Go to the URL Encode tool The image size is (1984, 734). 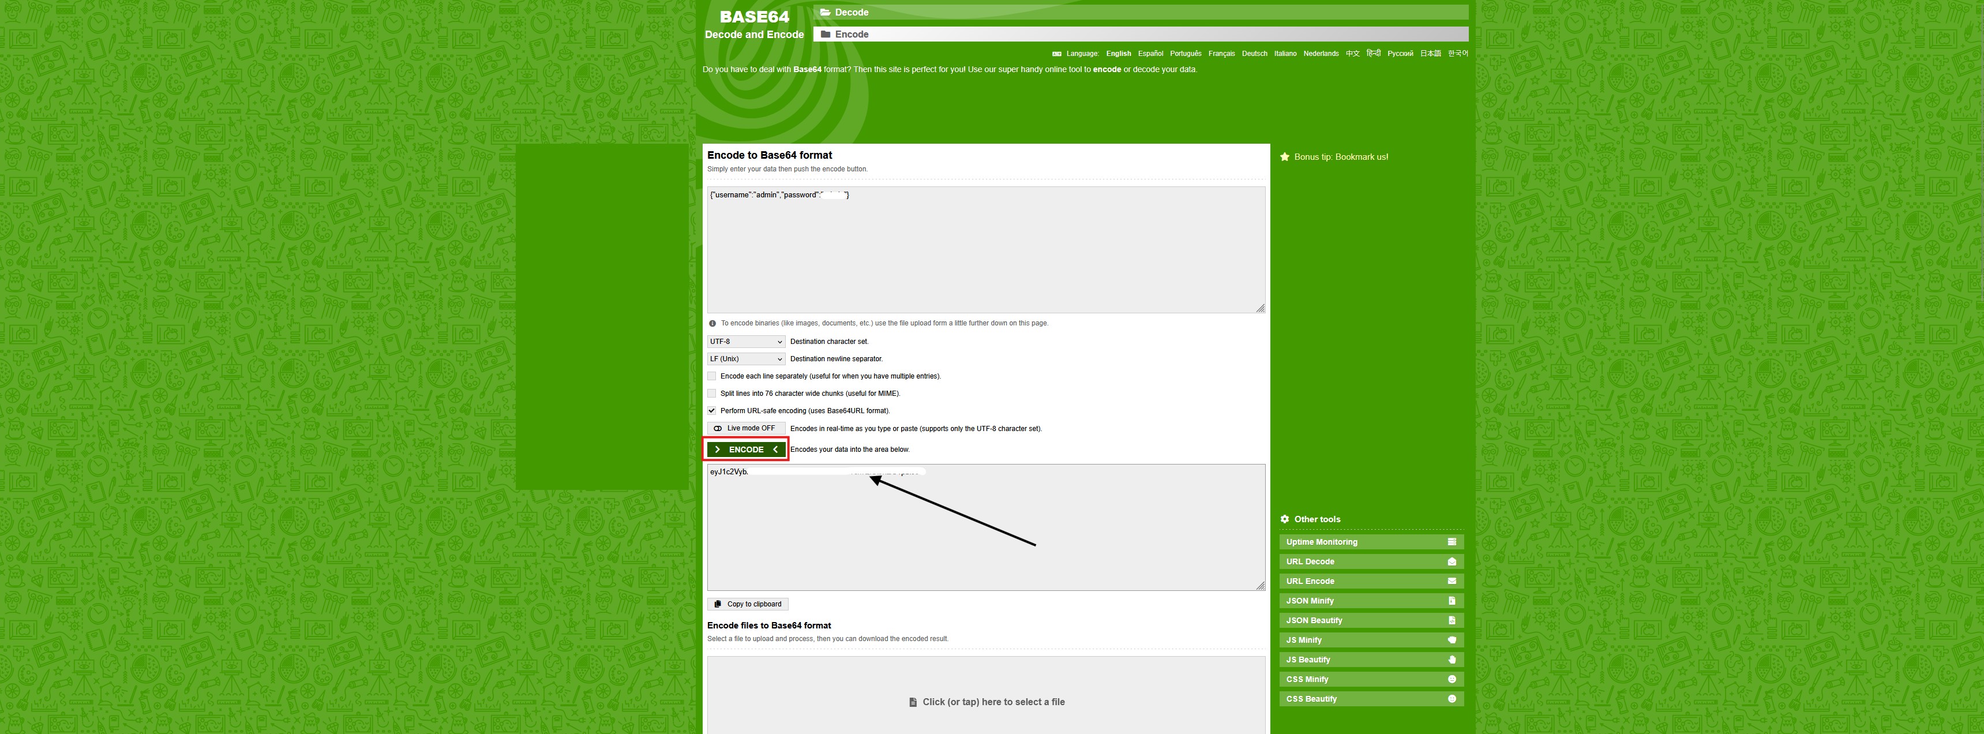(x=1371, y=582)
